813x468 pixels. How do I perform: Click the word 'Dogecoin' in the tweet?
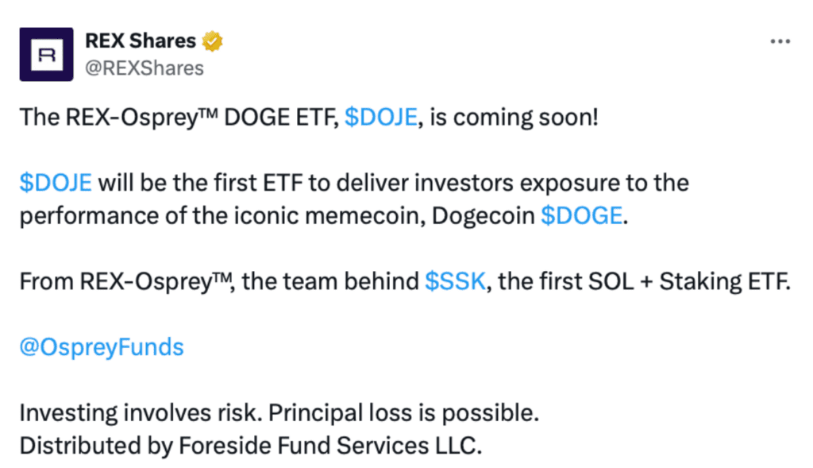pyautogui.click(x=483, y=216)
